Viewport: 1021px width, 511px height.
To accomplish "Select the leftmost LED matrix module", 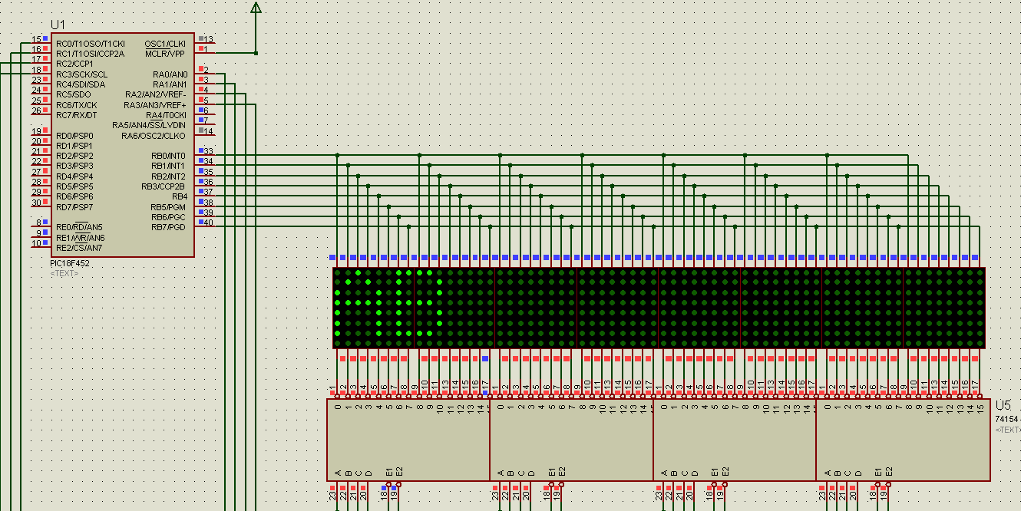I will click(x=373, y=308).
